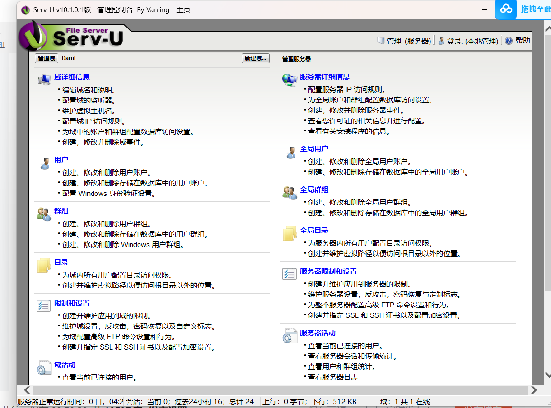Click the DamF domain name text

coord(69,58)
